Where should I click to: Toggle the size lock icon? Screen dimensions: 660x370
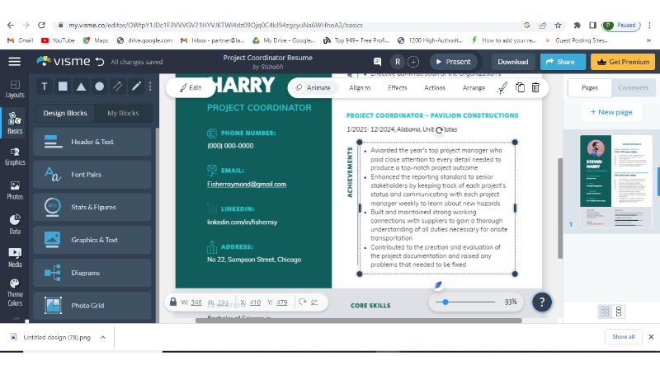pyautogui.click(x=174, y=302)
